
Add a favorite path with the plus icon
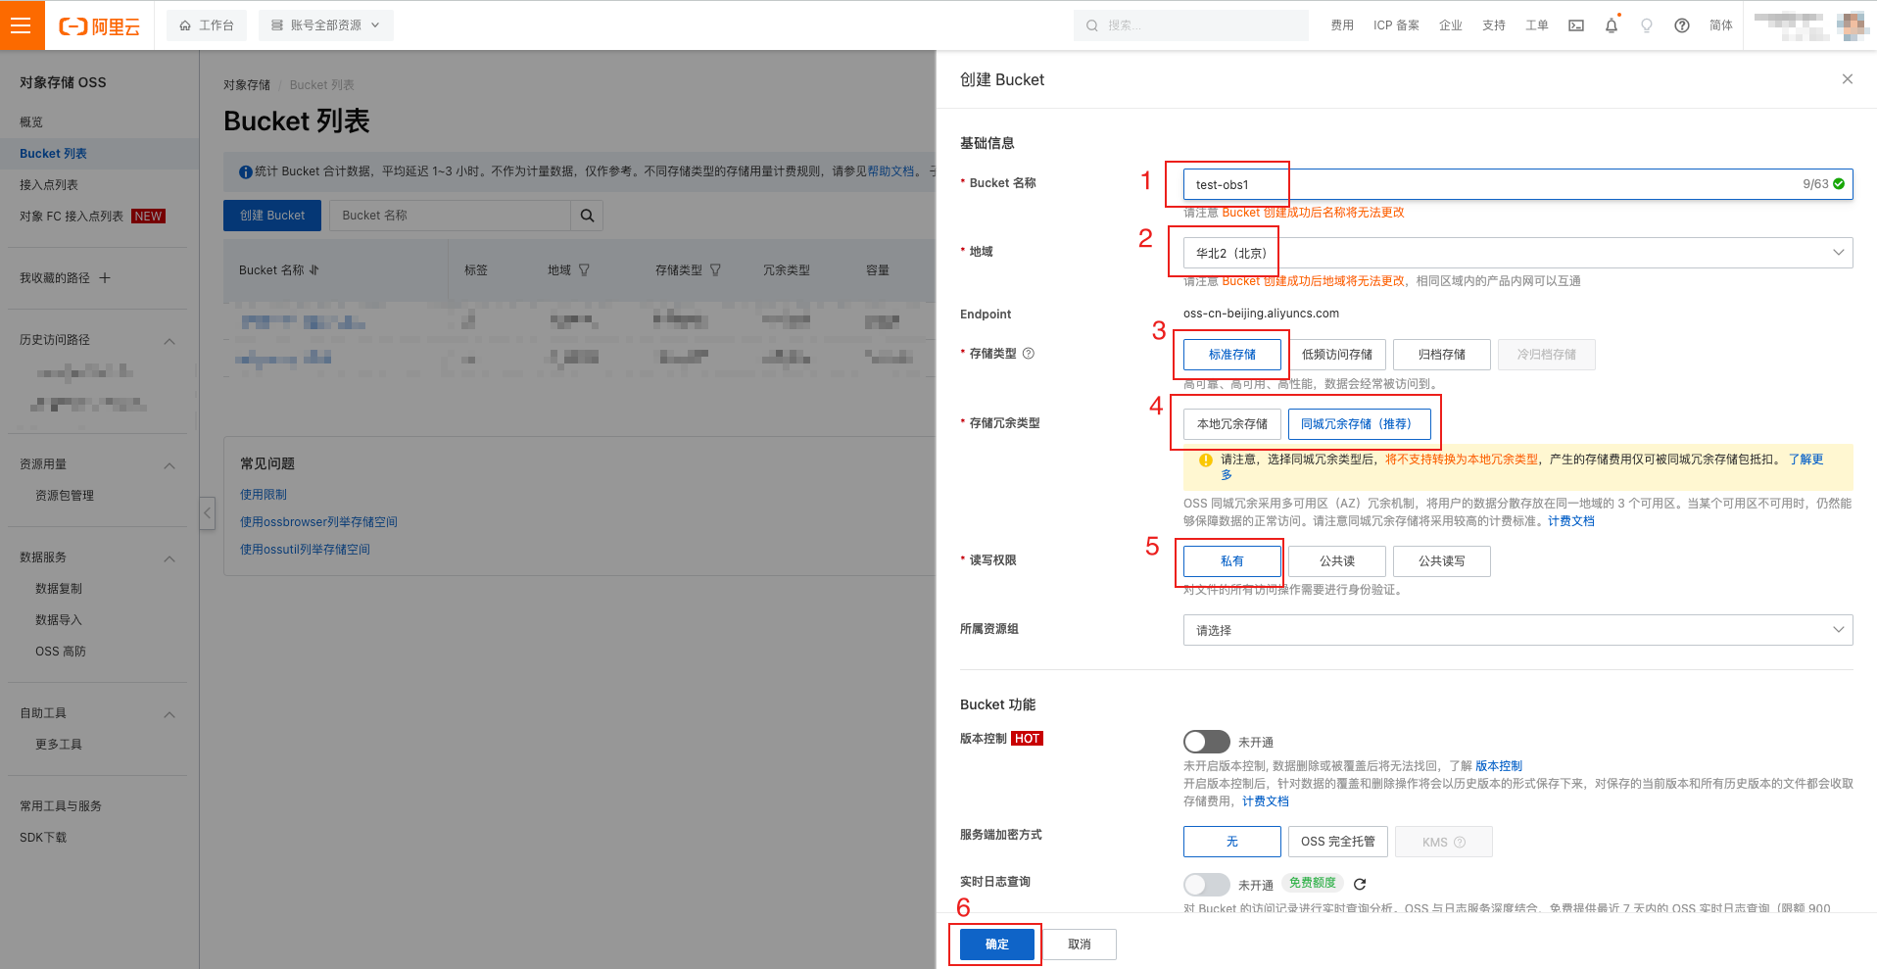(x=105, y=278)
